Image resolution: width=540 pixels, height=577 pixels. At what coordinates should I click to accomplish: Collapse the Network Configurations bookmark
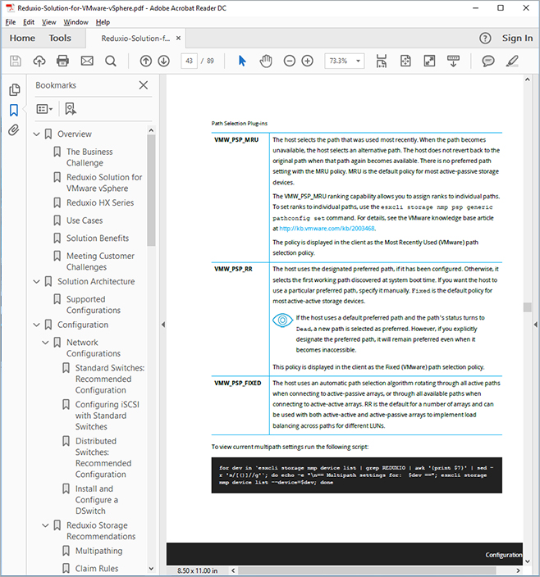point(45,343)
